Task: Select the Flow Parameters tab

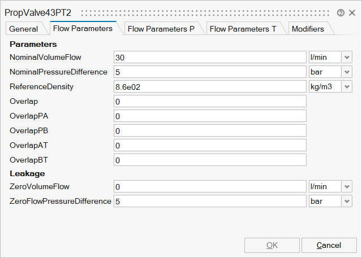Action: 82,28
